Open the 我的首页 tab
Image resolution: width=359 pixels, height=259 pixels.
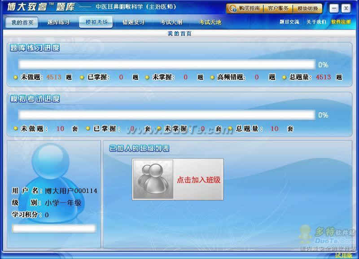(x=22, y=22)
